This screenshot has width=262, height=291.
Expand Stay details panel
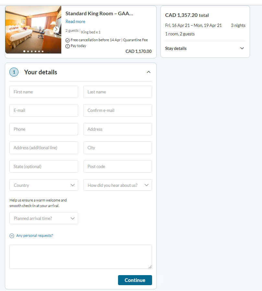[242, 48]
